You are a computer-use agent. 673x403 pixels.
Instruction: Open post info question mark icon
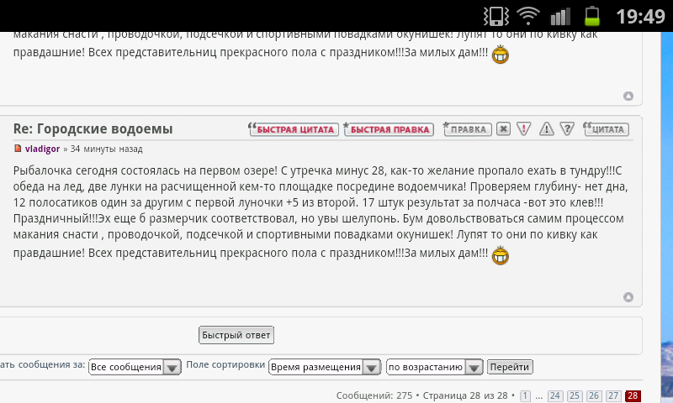tap(567, 128)
